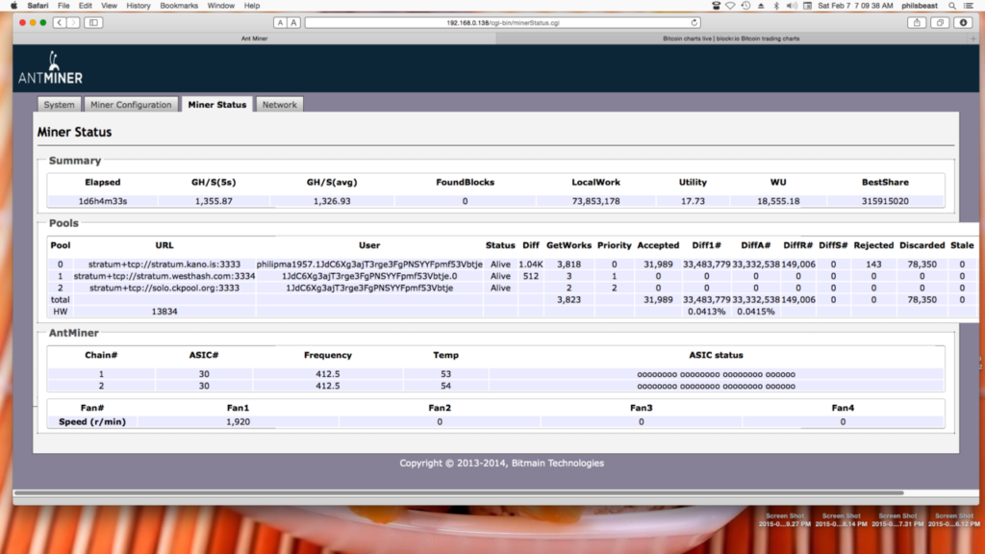The width and height of the screenshot is (985, 554).
Task: Click chain 2 temperature 54
Action: (445, 387)
